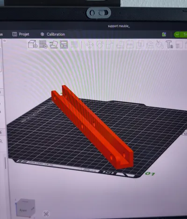This screenshot has width=187, height=219.
Task: Choose the Lay on face tool
Action: tap(120, 45)
